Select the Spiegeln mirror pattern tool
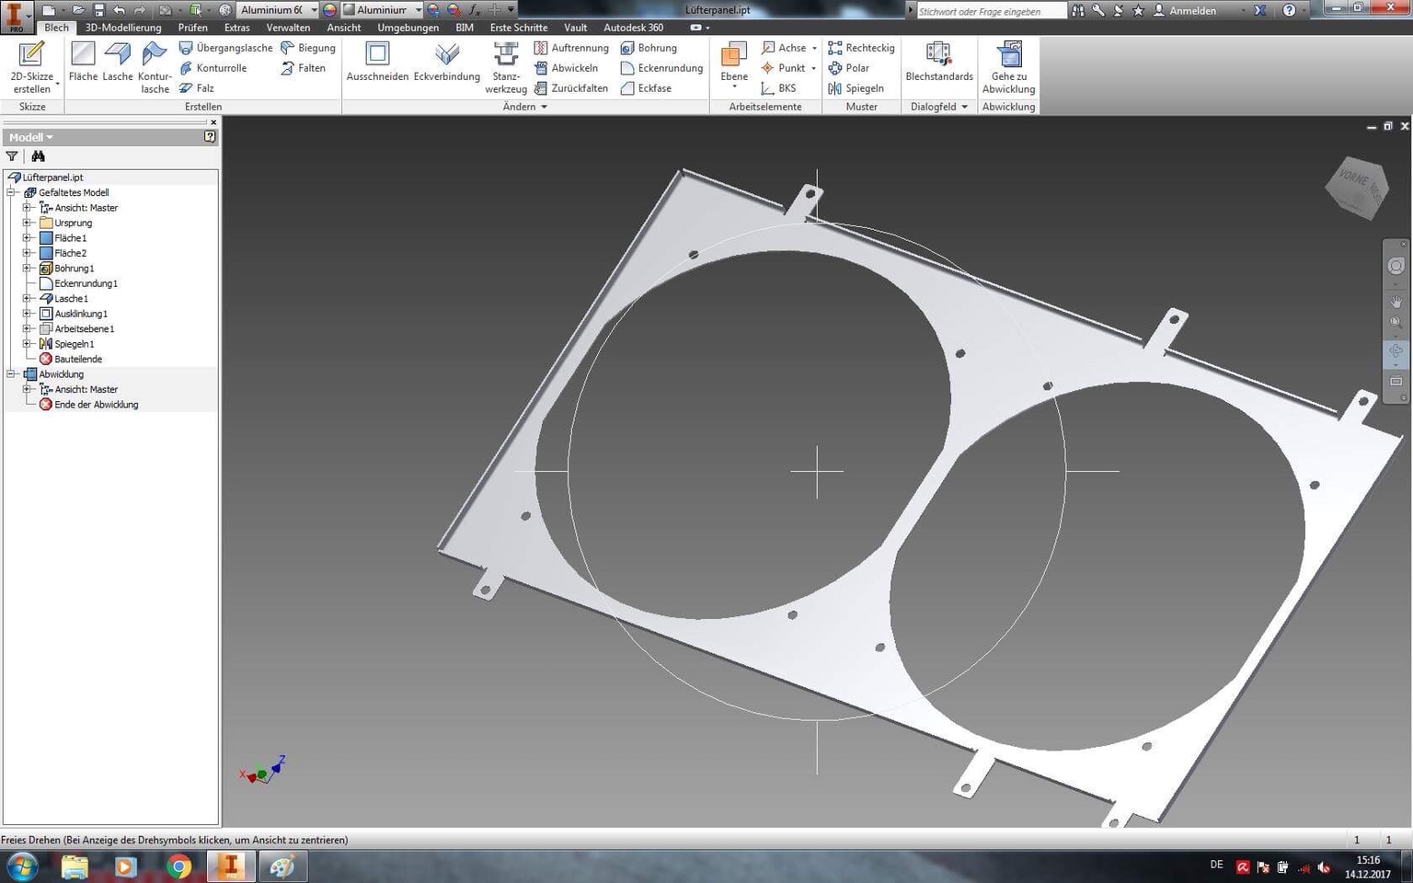The width and height of the screenshot is (1413, 883). (x=856, y=88)
